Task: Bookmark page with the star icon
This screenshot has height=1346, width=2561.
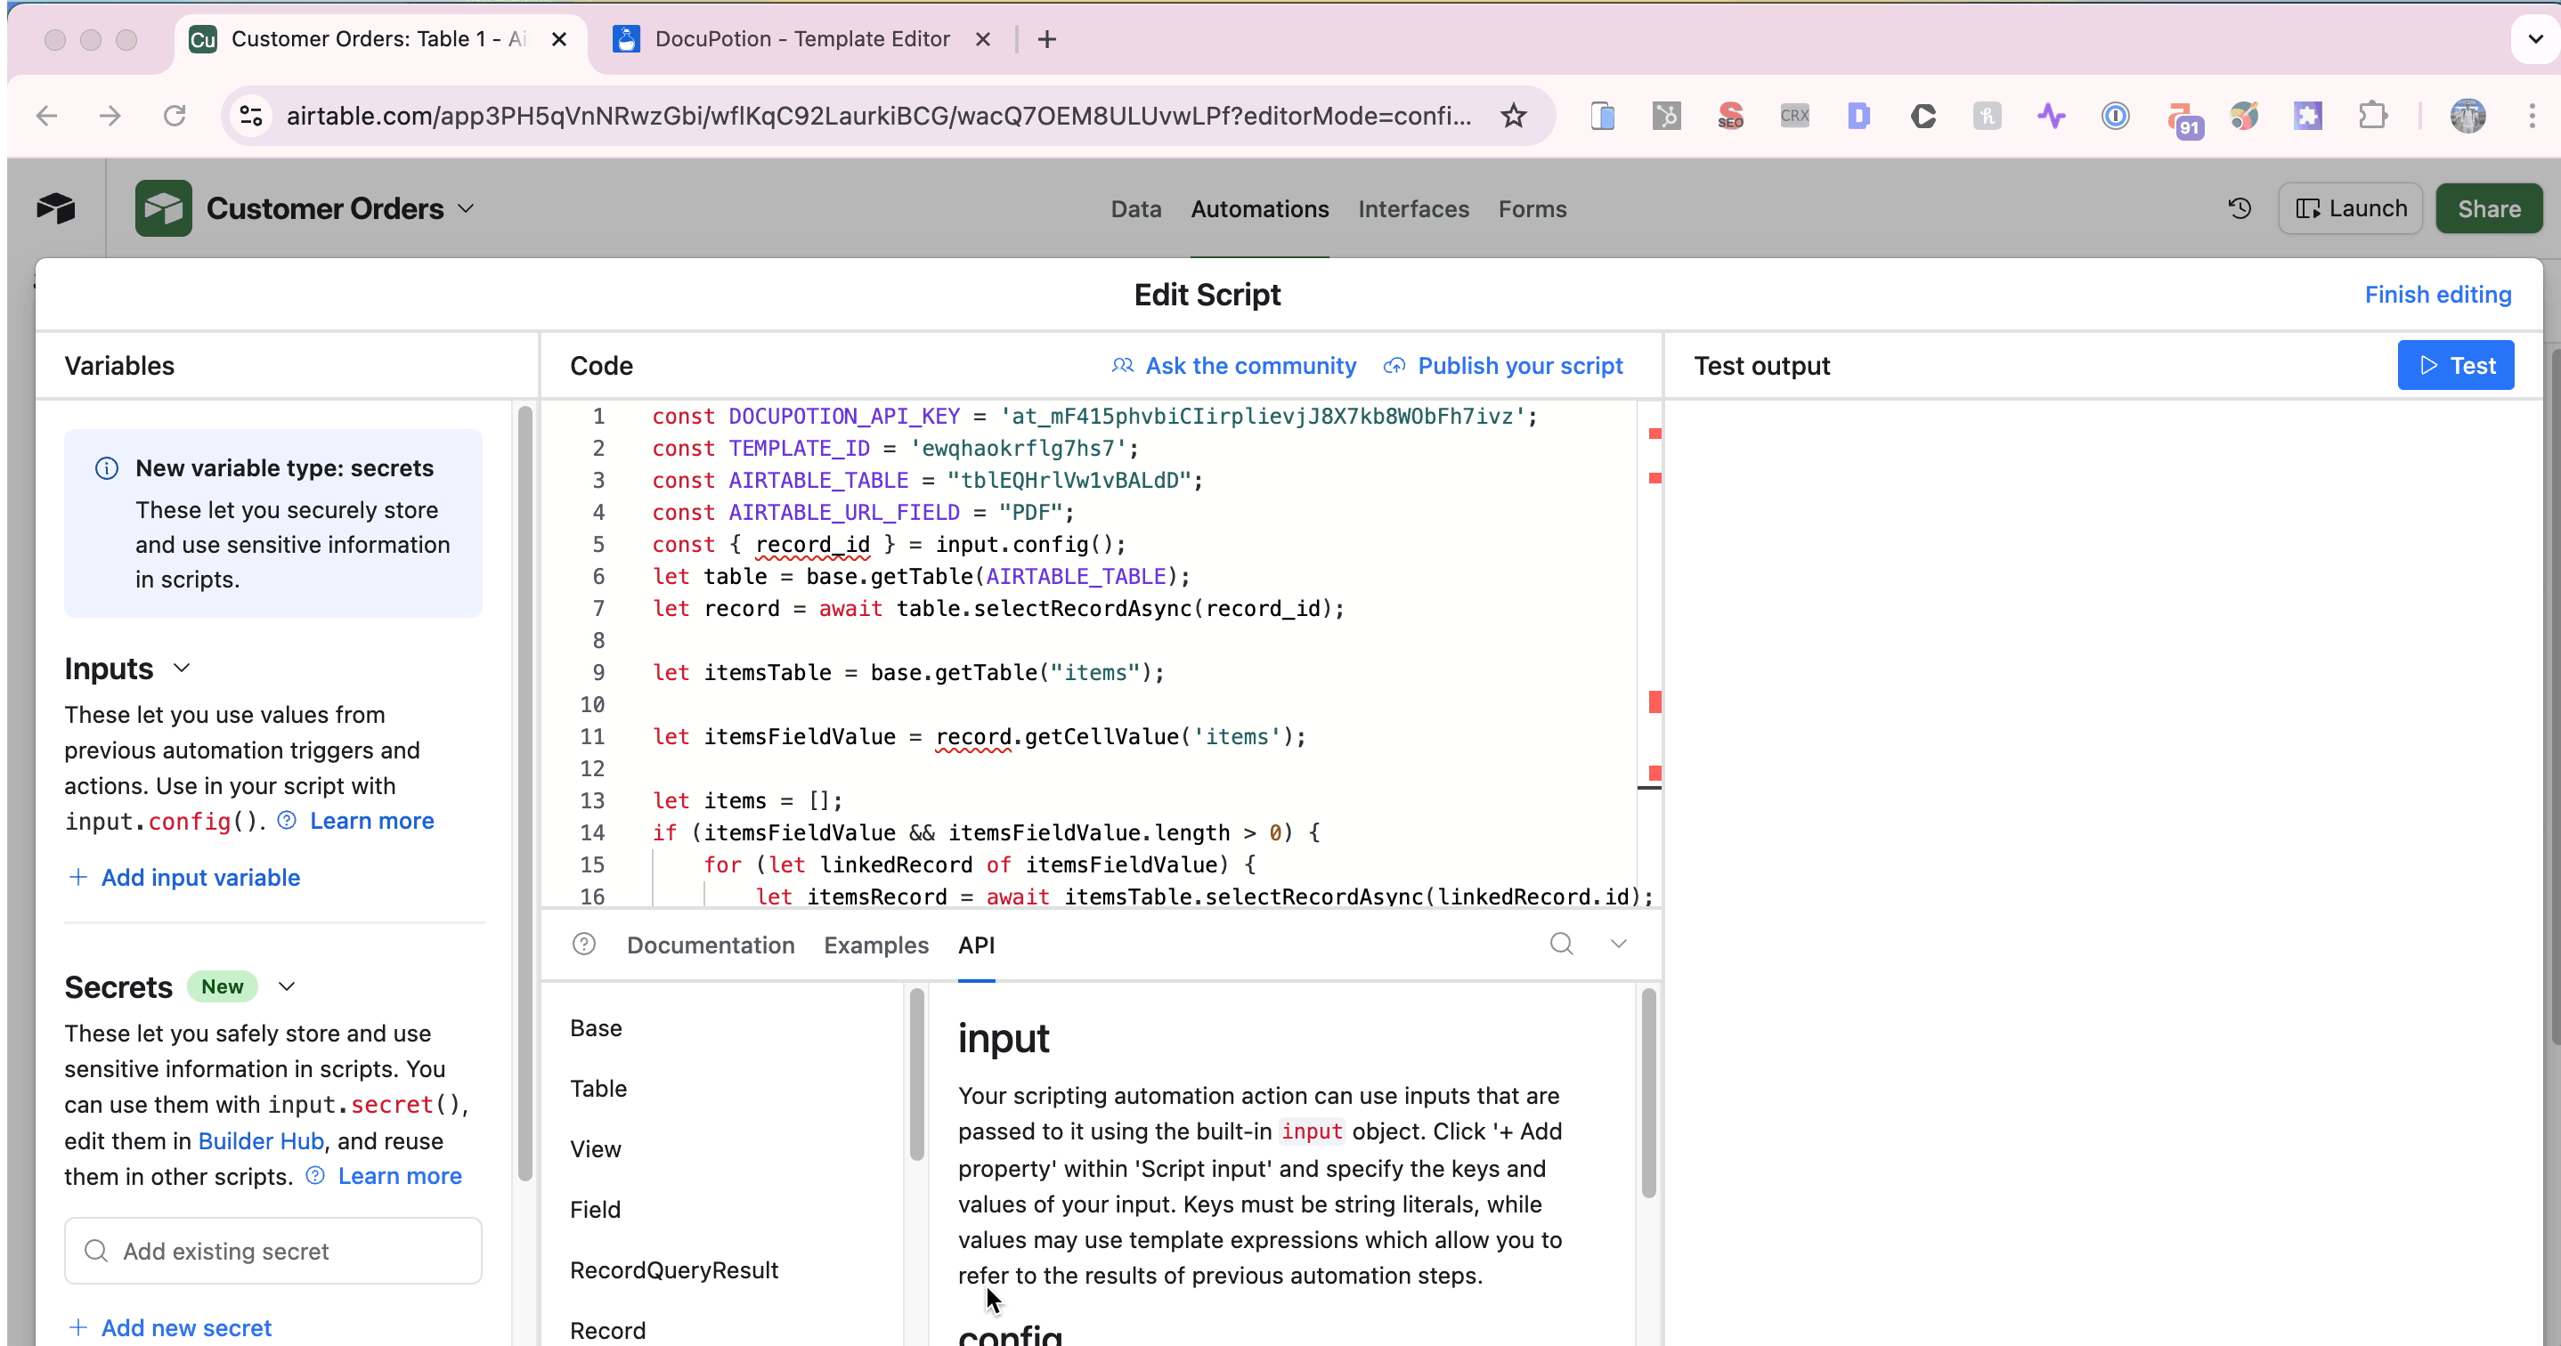Action: [1513, 117]
